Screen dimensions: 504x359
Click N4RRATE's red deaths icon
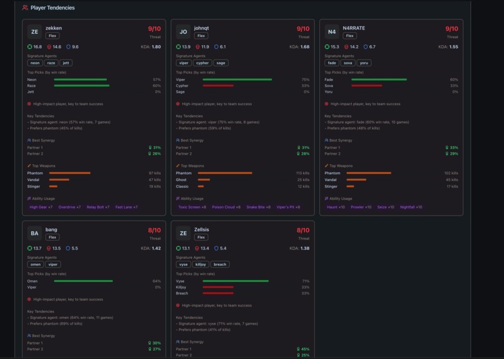click(x=346, y=46)
